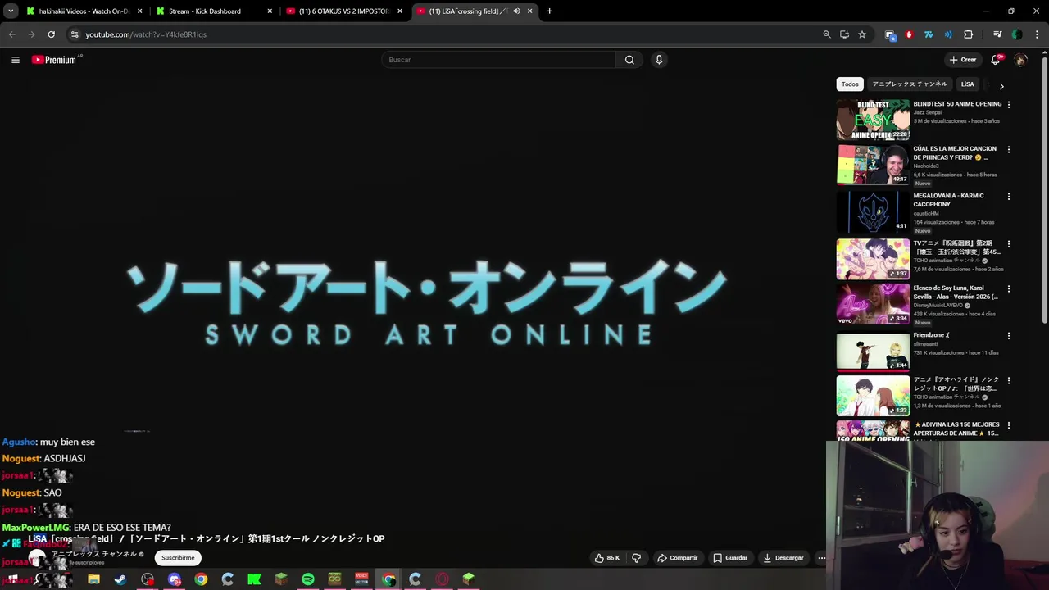Click the search magnifier button
Screen dimensions: 1049x590
click(629, 60)
